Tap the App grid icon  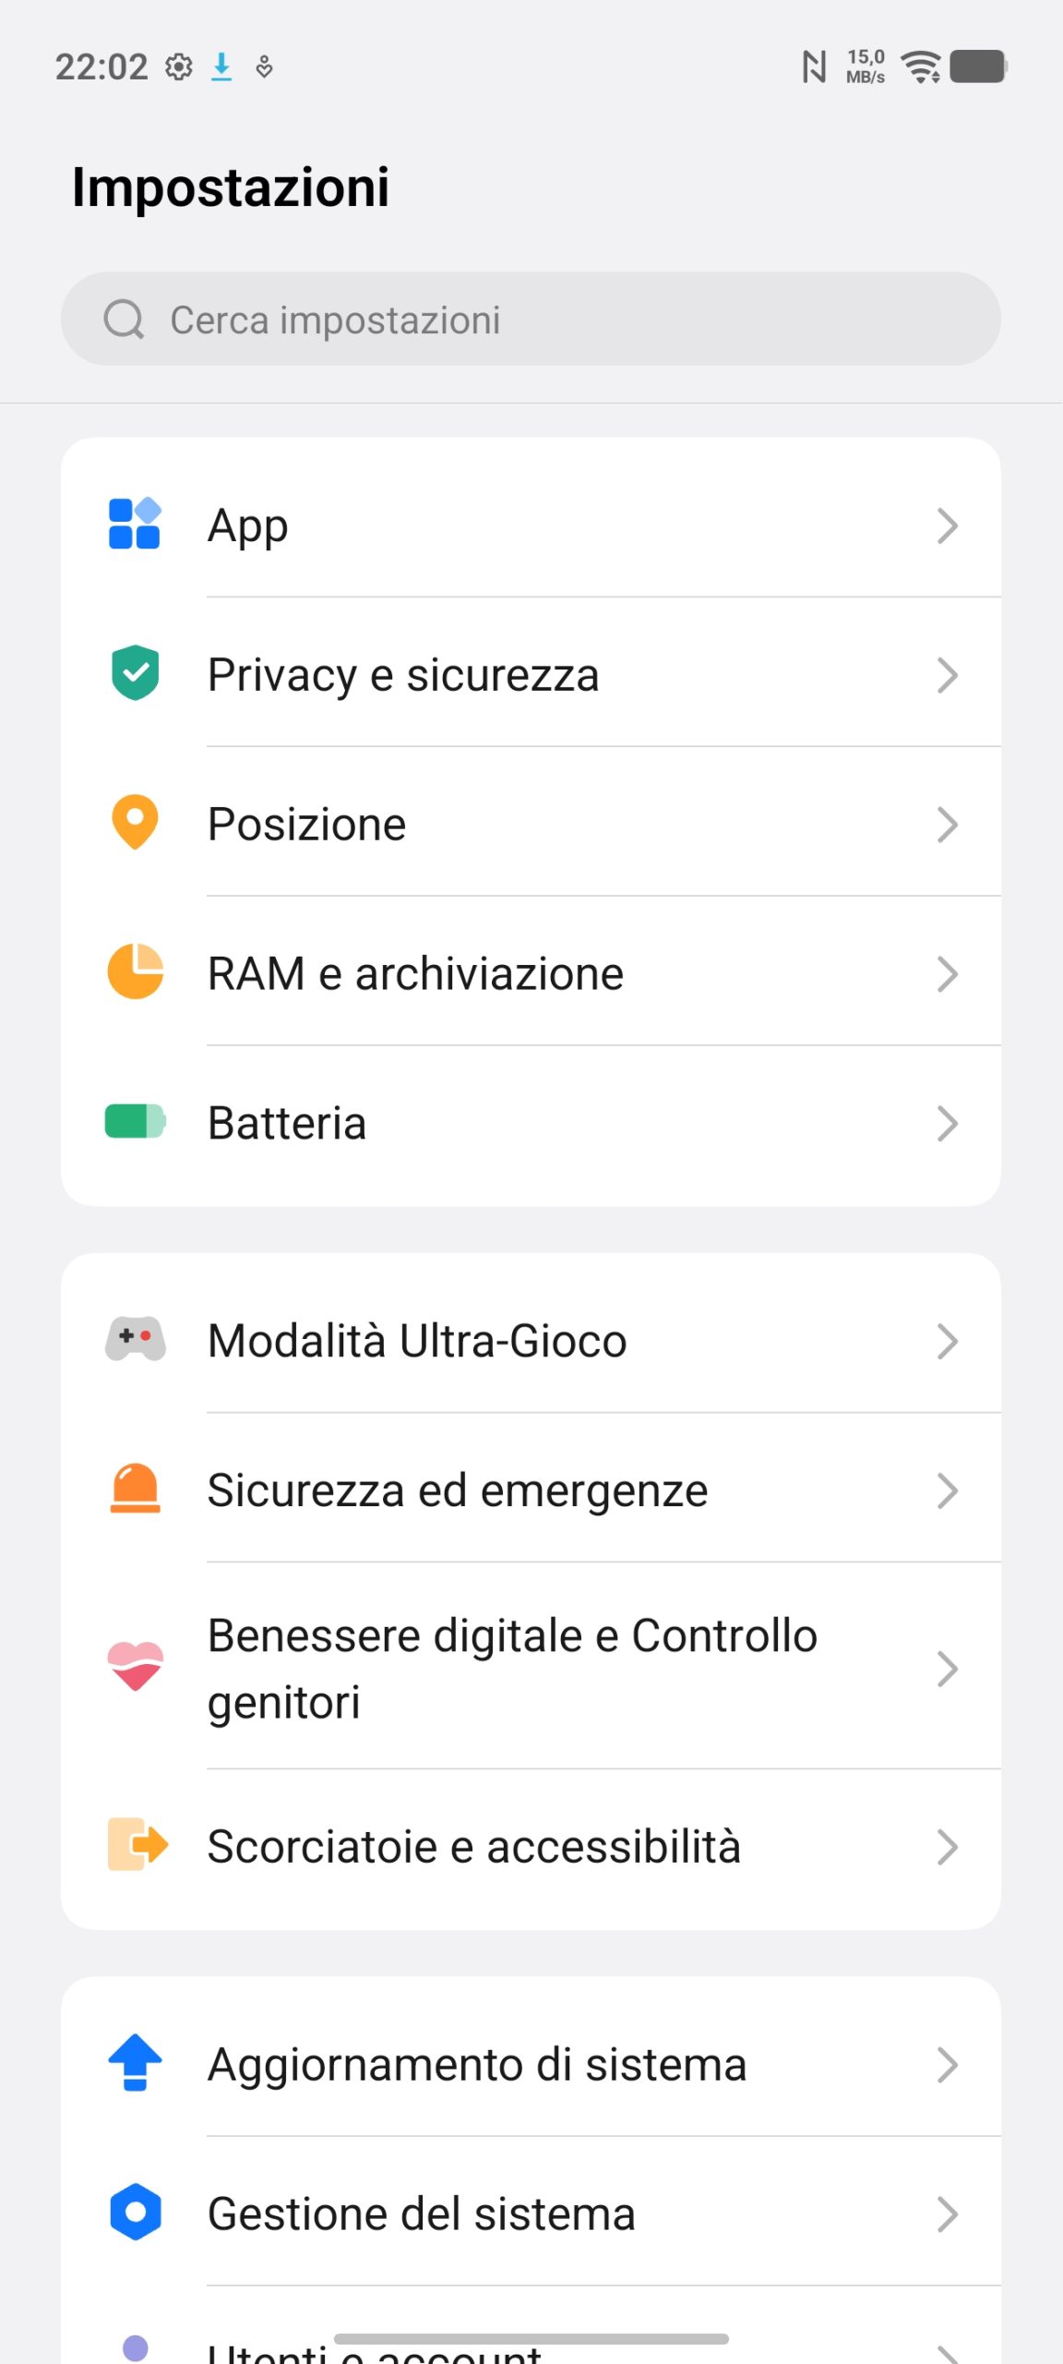click(x=135, y=525)
